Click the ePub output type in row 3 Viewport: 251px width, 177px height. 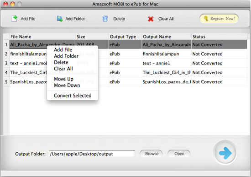click(x=125, y=63)
